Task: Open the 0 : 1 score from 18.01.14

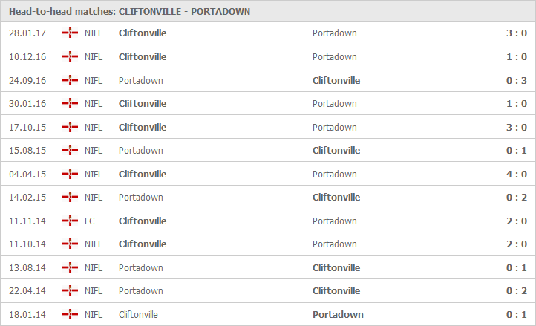Action: pyautogui.click(x=517, y=314)
